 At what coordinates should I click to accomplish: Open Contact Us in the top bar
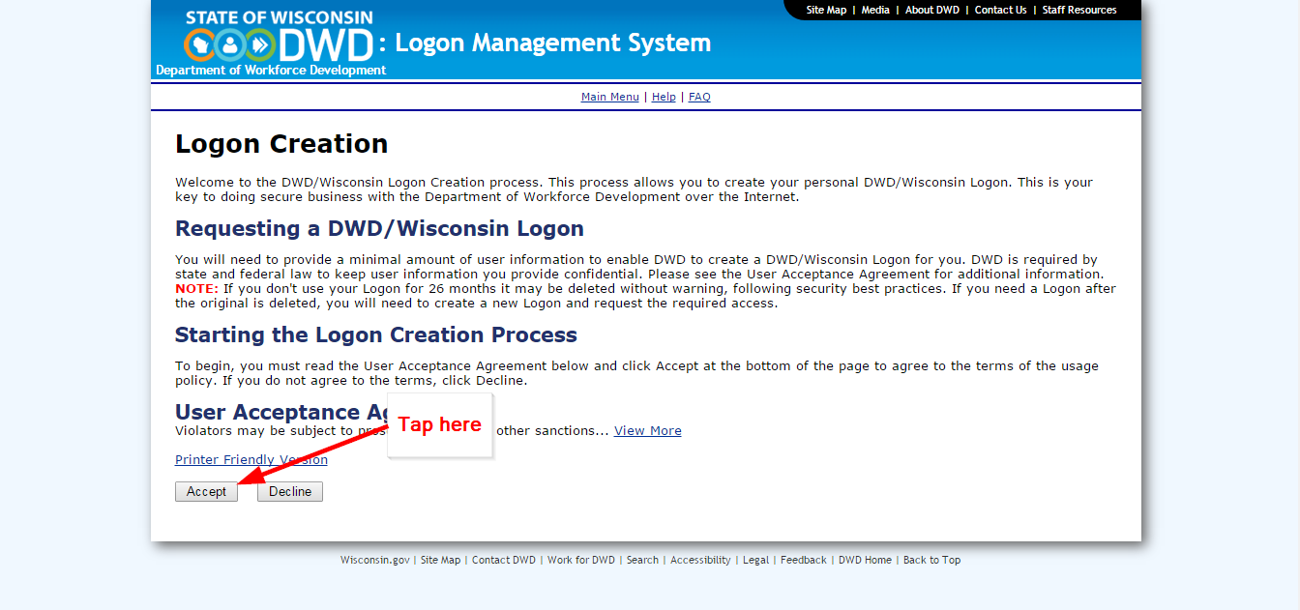coord(1000,10)
